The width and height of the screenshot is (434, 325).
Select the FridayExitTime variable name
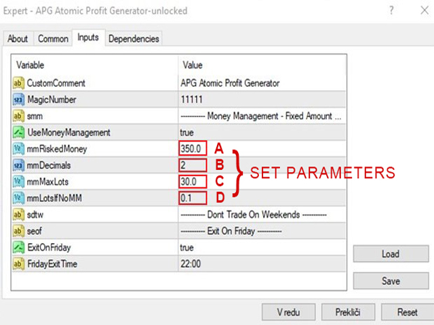click(x=52, y=264)
